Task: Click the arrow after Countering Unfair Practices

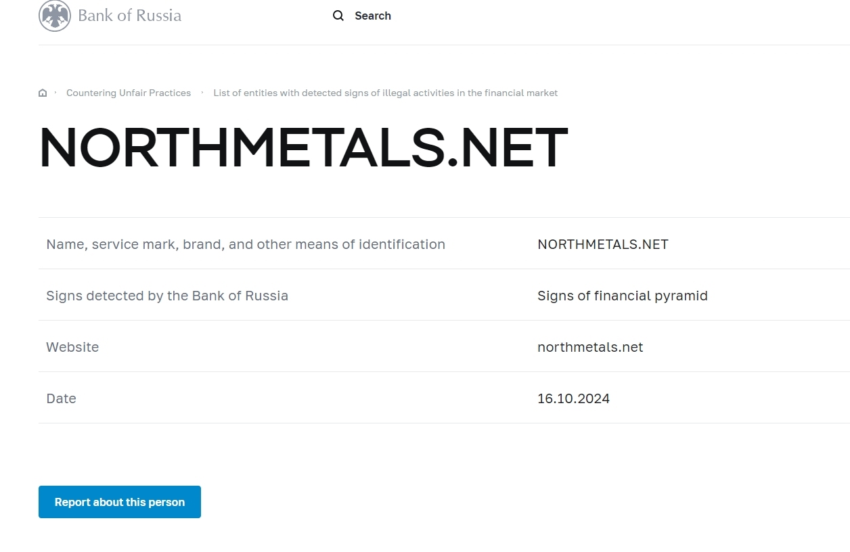Action: click(x=202, y=93)
